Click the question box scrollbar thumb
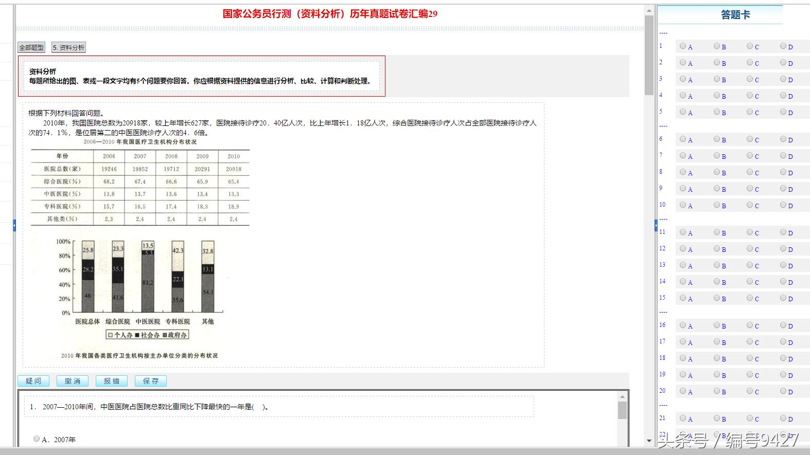 coord(622,410)
